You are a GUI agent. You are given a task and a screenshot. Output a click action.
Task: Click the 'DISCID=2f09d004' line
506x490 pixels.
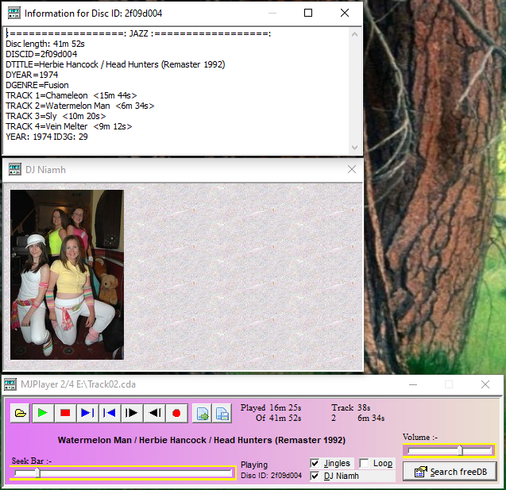(41, 54)
